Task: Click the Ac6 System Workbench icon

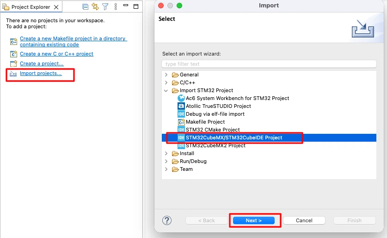Action: tap(181, 98)
